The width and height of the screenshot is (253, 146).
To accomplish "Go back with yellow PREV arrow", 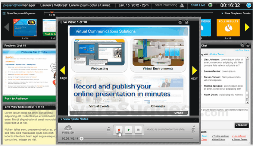I will click(x=62, y=70).
